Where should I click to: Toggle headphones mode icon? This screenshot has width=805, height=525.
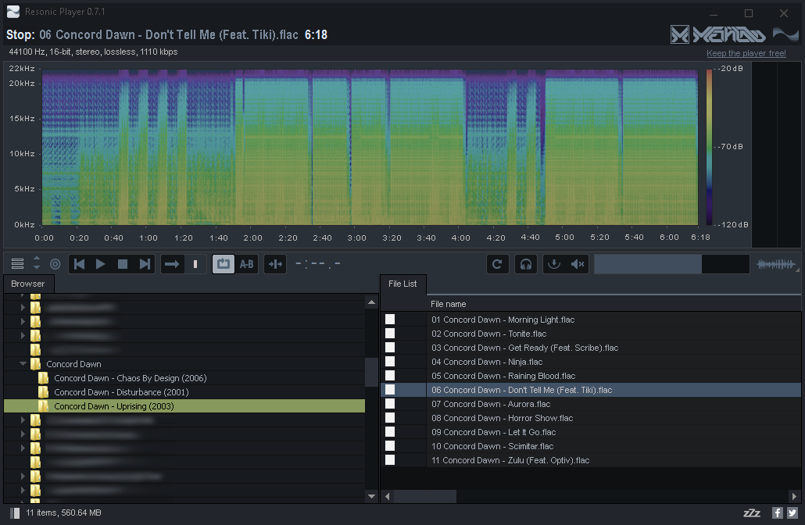tap(526, 264)
